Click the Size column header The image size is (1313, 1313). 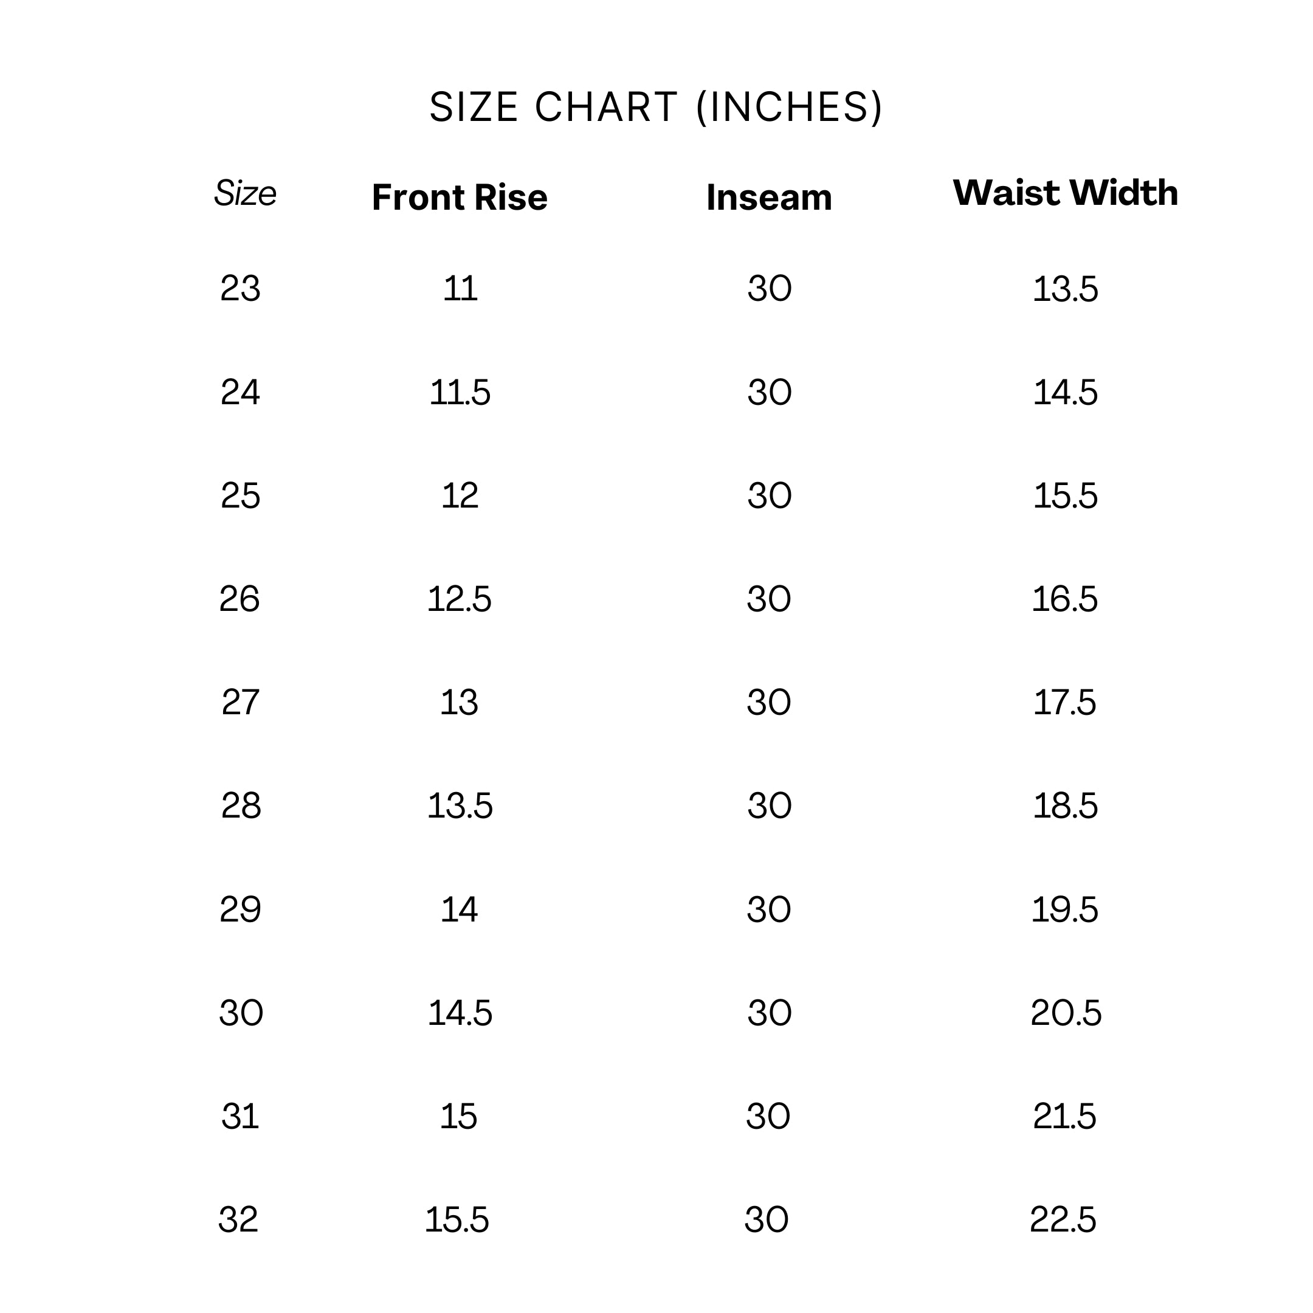click(x=246, y=194)
